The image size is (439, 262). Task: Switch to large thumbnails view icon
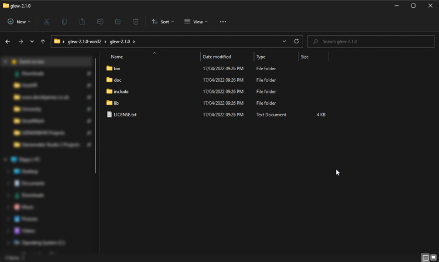(x=433, y=257)
